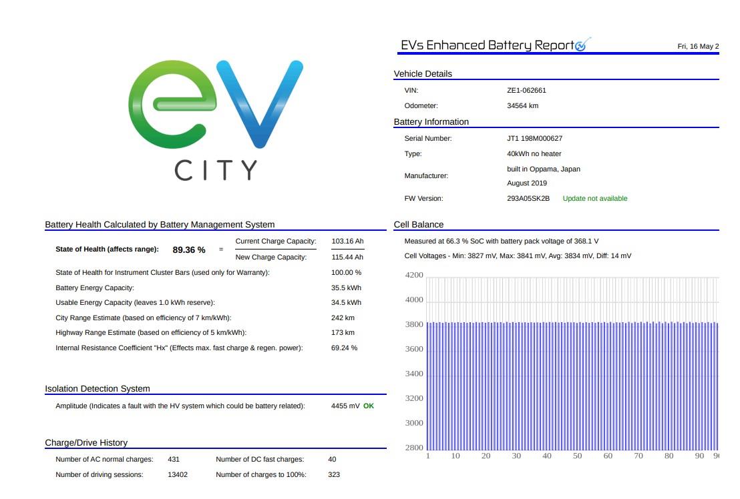Image resolution: width=740 pixels, height=499 pixels.
Task: Select usable energy capacity 34.5 kWh
Action: click(x=346, y=302)
